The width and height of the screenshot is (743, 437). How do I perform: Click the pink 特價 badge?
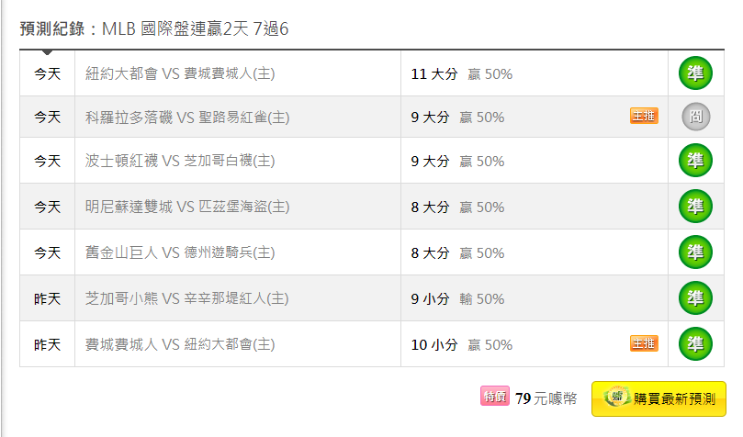[495, 396]
